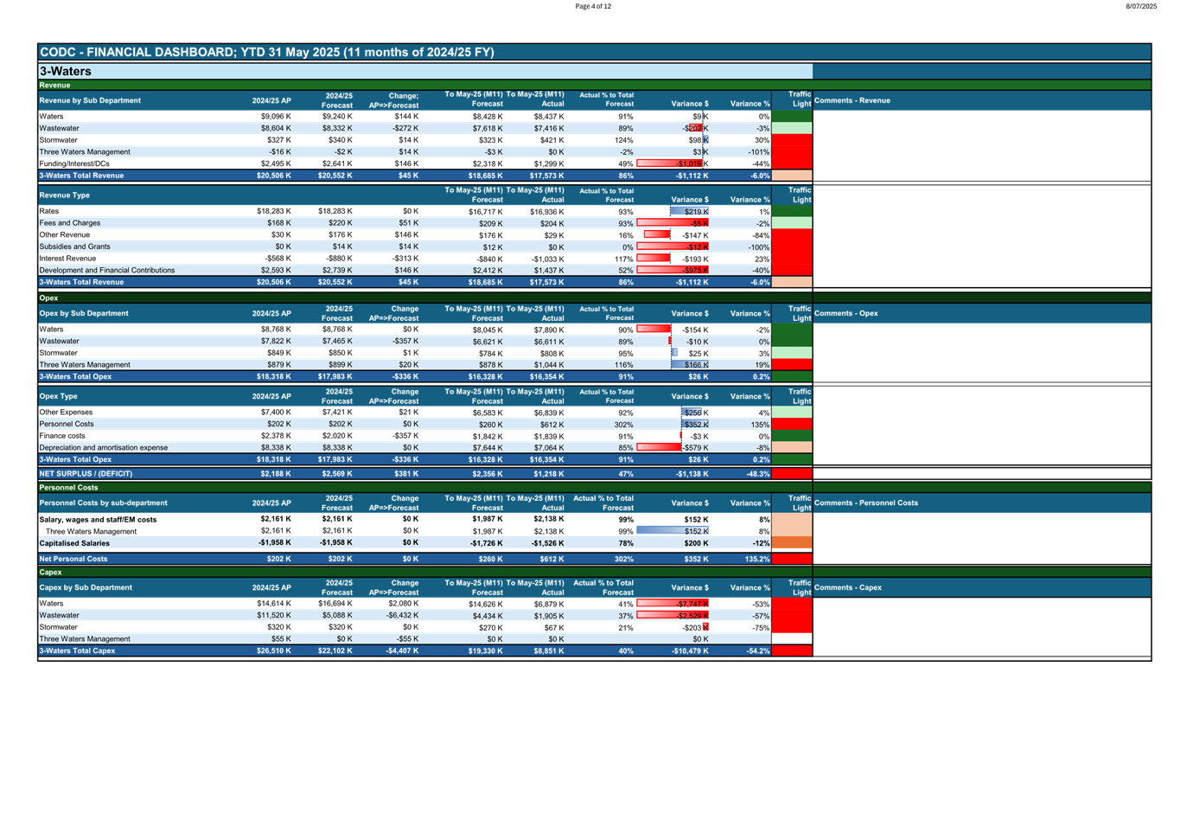
Task: Select the 3-Waters heading cell
Action: point(66,71)
